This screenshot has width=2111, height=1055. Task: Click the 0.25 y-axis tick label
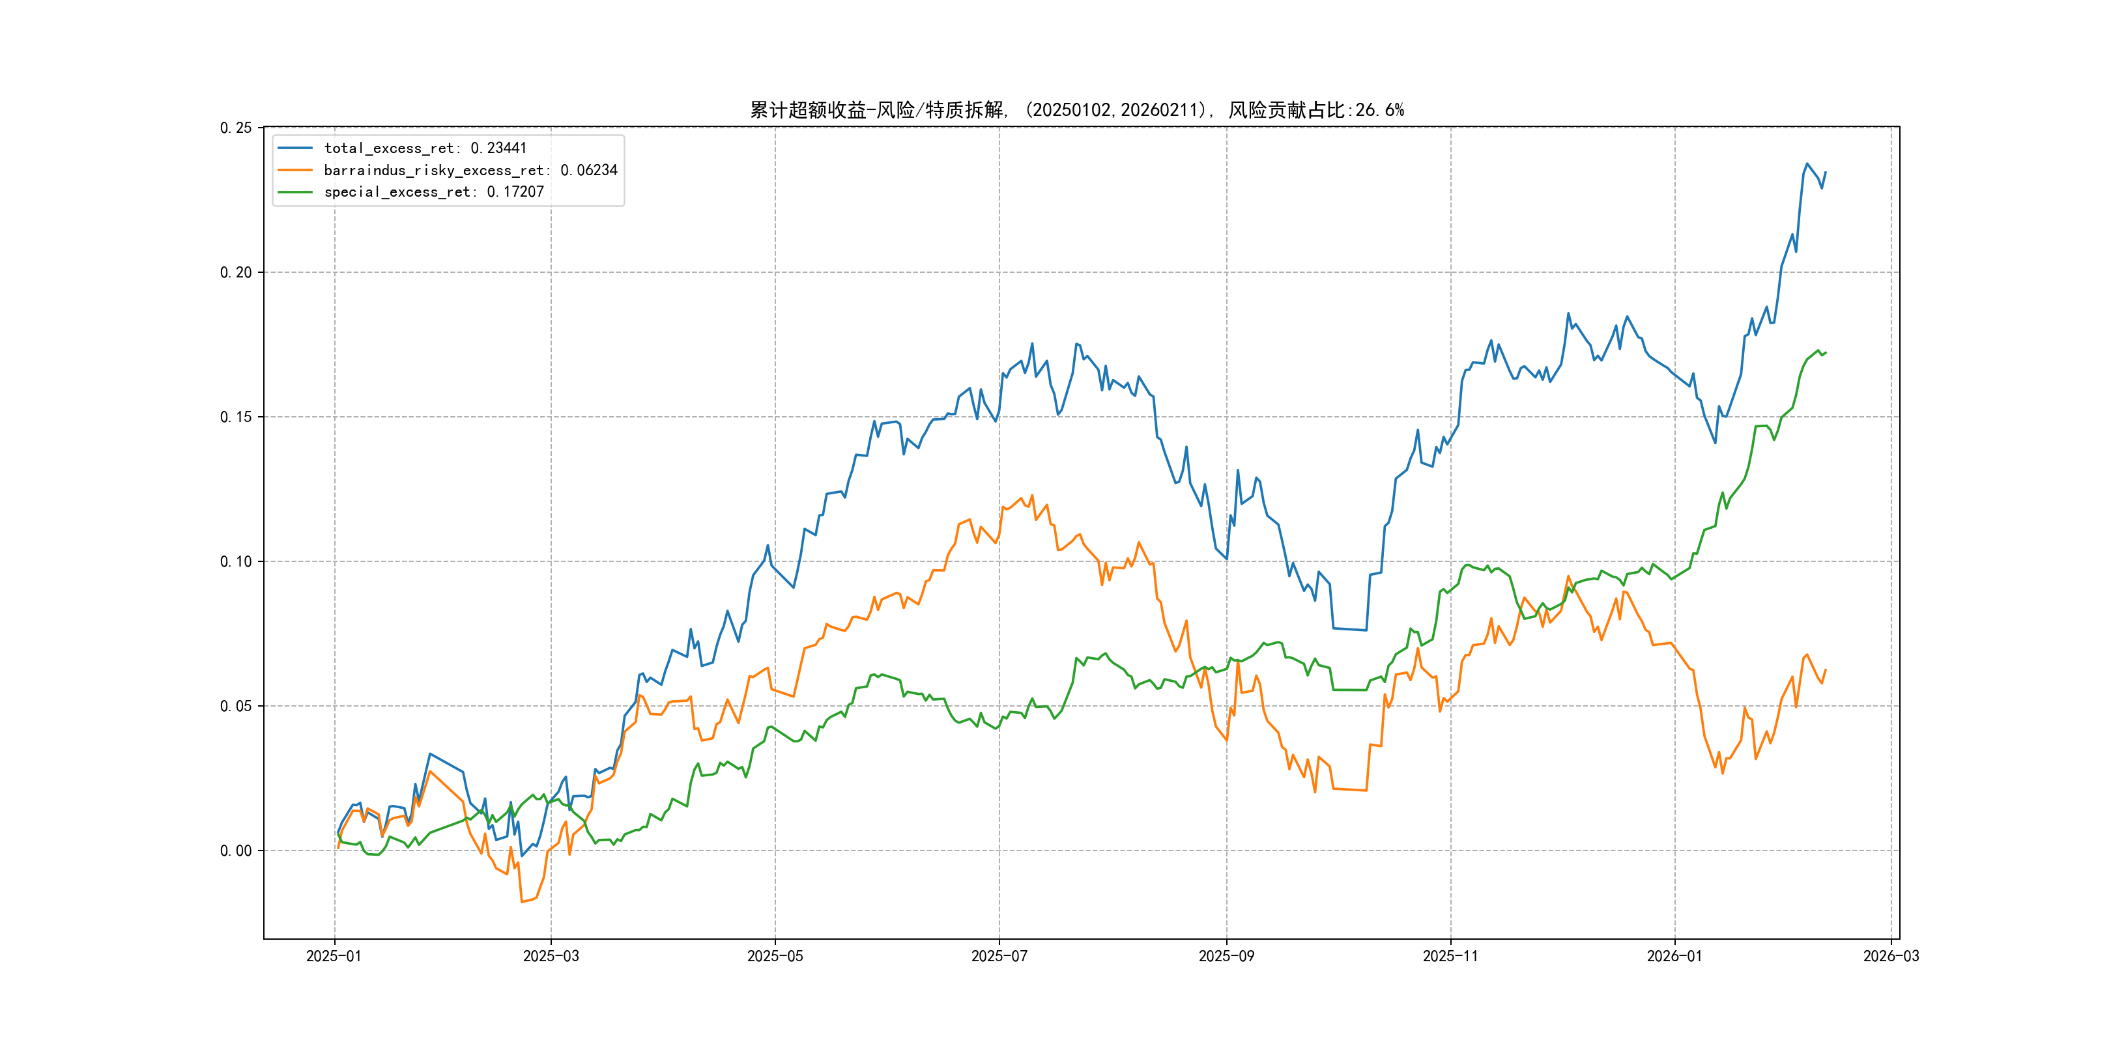click(236, 128)
